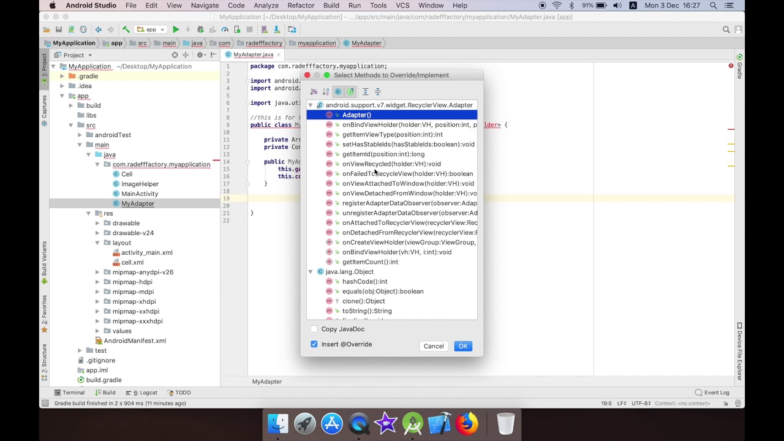Open the Gradle side panel
This screenshot has width=784, height=441.
(x=739, y=66)
